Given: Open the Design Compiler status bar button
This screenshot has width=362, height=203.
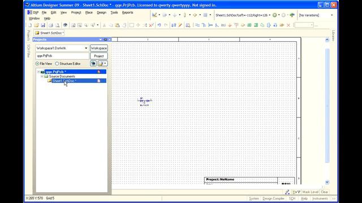Looking at the screenshot, I should click(x=273, y=198).
